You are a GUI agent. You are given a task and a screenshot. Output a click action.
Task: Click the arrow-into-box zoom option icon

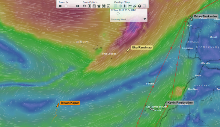tap(109, 6)
